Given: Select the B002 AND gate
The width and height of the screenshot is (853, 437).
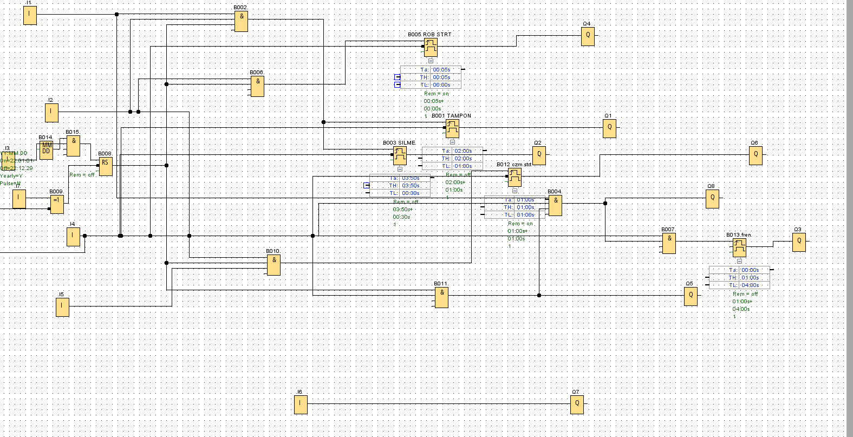Looking at the screenshot, I should point(241,21).
